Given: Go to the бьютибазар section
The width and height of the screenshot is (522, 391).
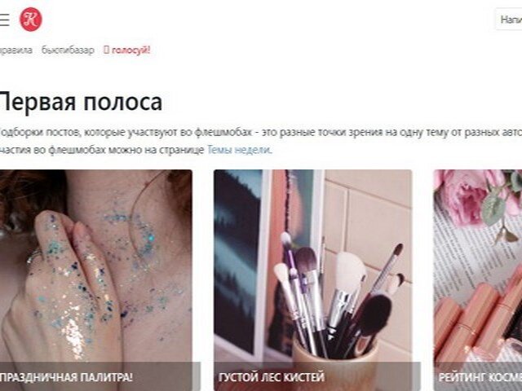Looking at the screenshot, I should [68, 51].
